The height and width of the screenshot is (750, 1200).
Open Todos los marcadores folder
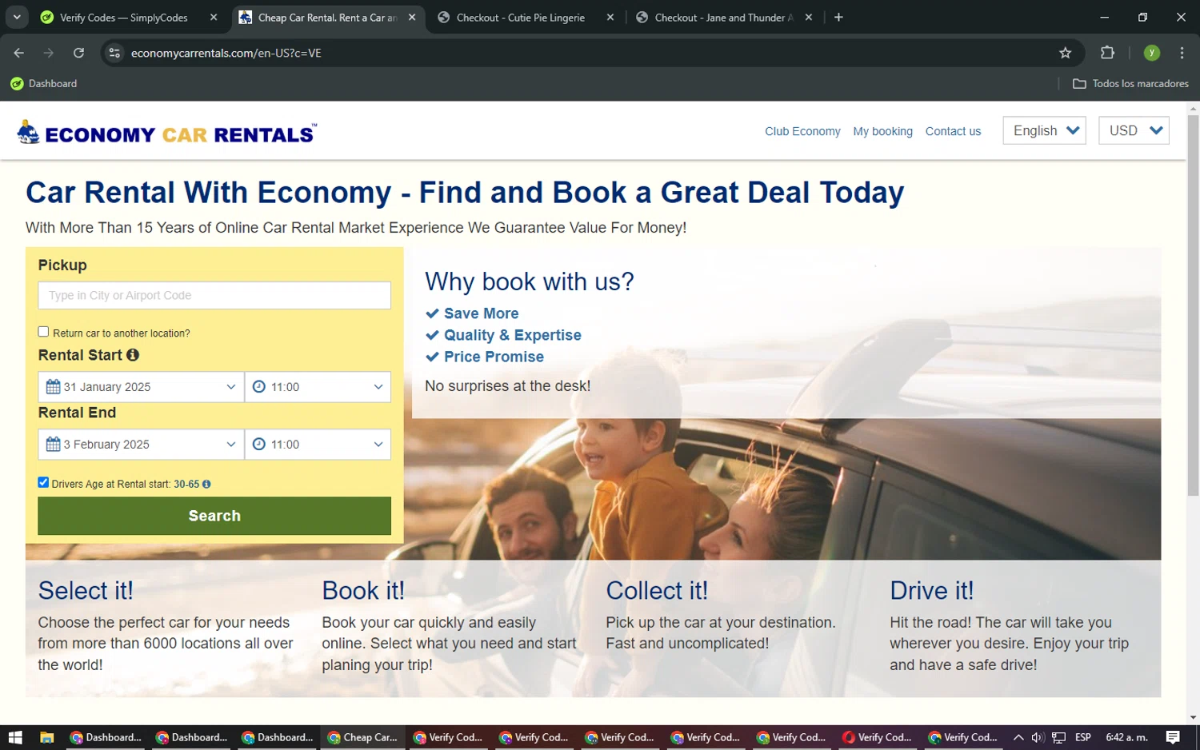[x=1130, y=83]
